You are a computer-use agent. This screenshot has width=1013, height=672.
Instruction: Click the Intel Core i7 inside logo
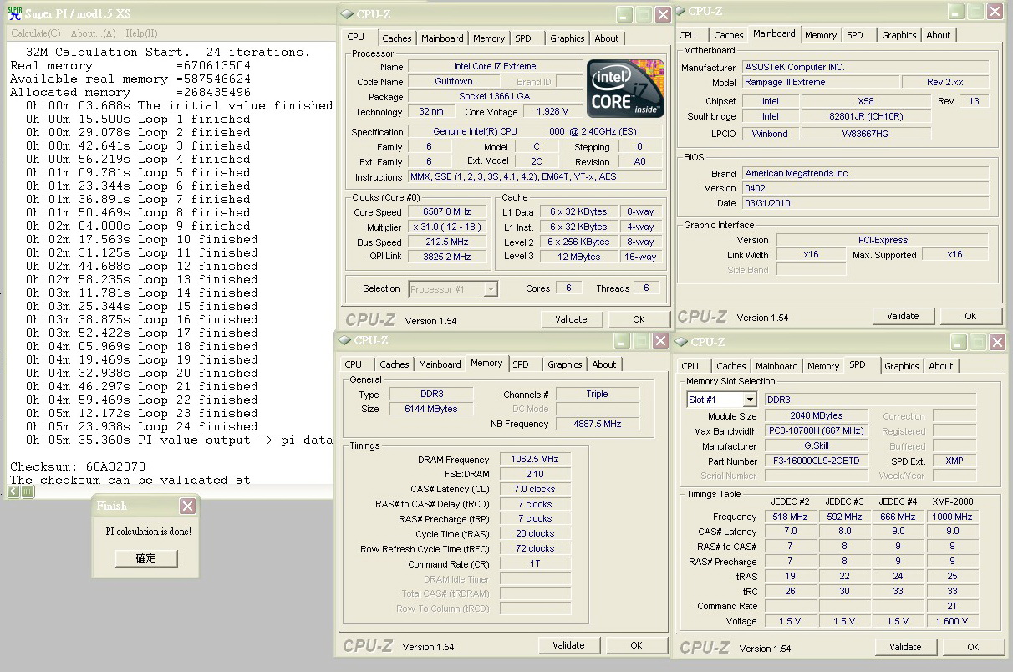coord(625,88)
